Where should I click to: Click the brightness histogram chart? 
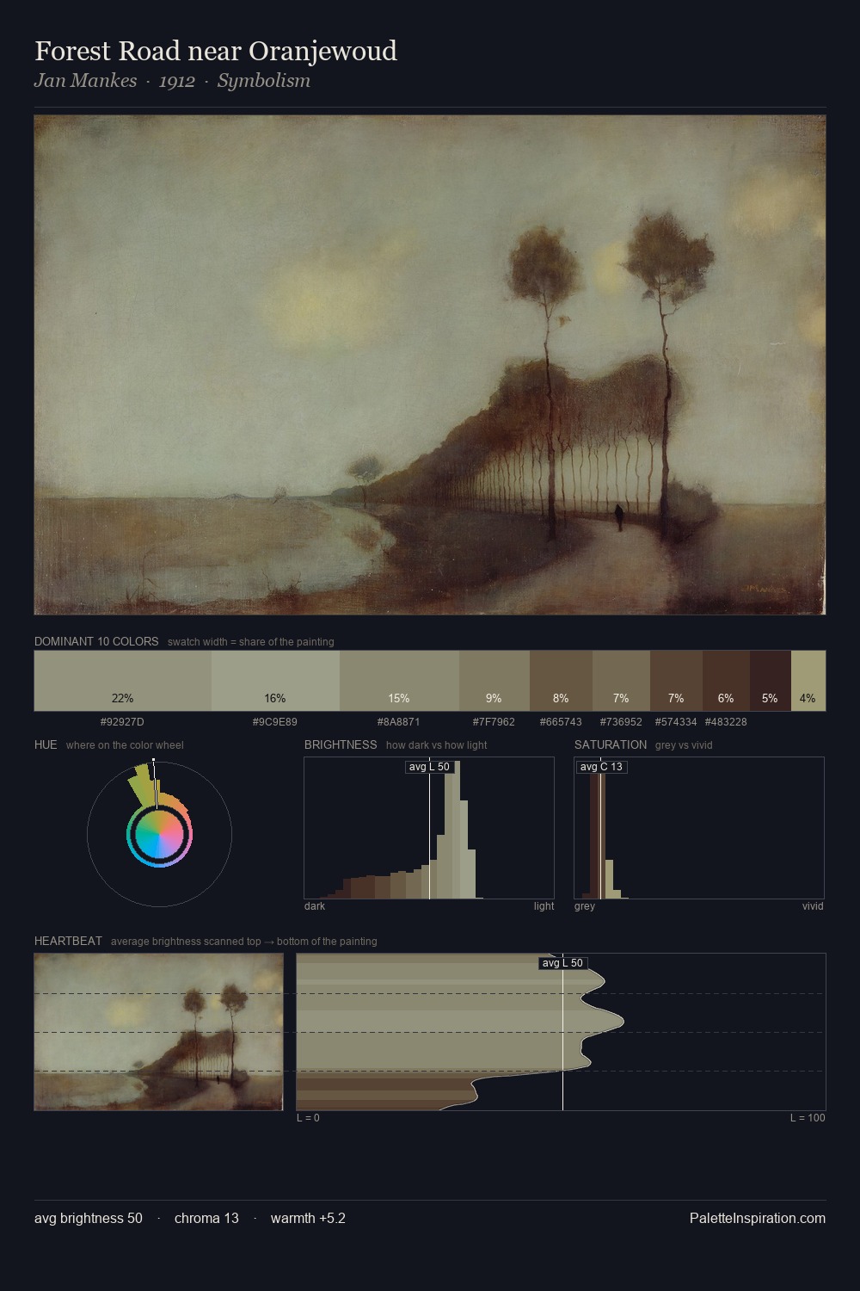pos(429,828)
